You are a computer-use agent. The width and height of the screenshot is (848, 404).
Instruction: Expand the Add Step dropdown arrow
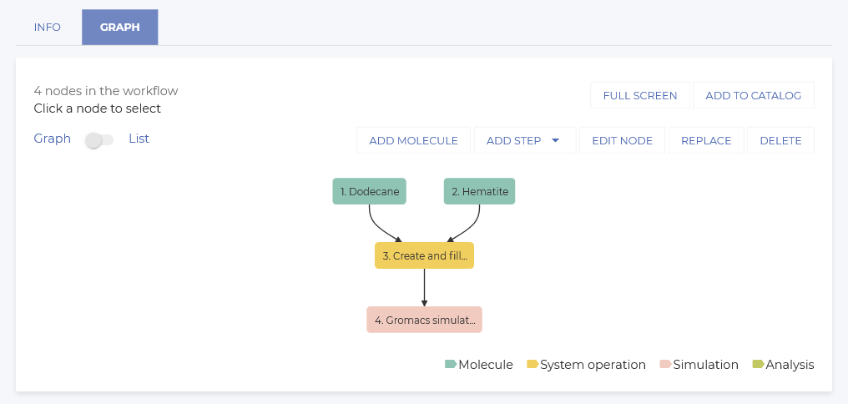tap(555, 140)
